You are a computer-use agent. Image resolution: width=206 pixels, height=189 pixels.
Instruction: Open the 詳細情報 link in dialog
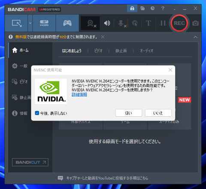click(79, 94)
